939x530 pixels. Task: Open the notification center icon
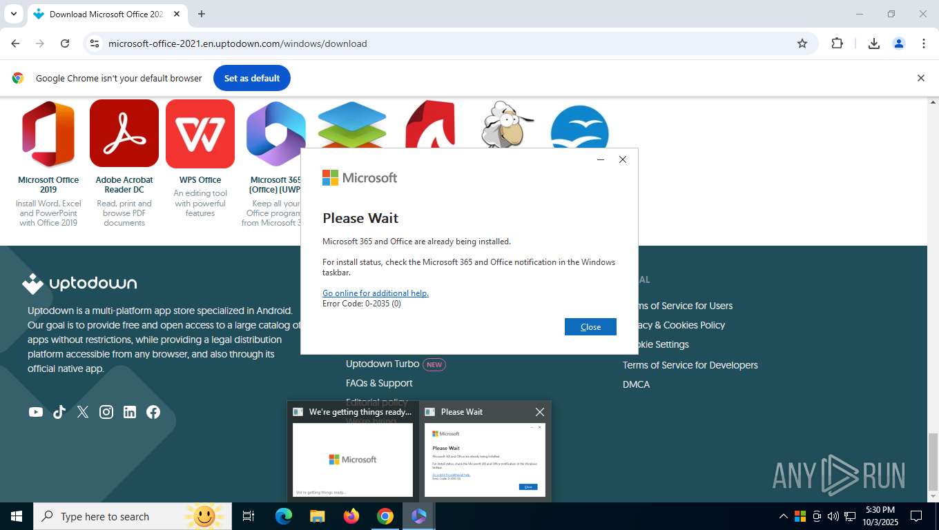pos(916,516)
